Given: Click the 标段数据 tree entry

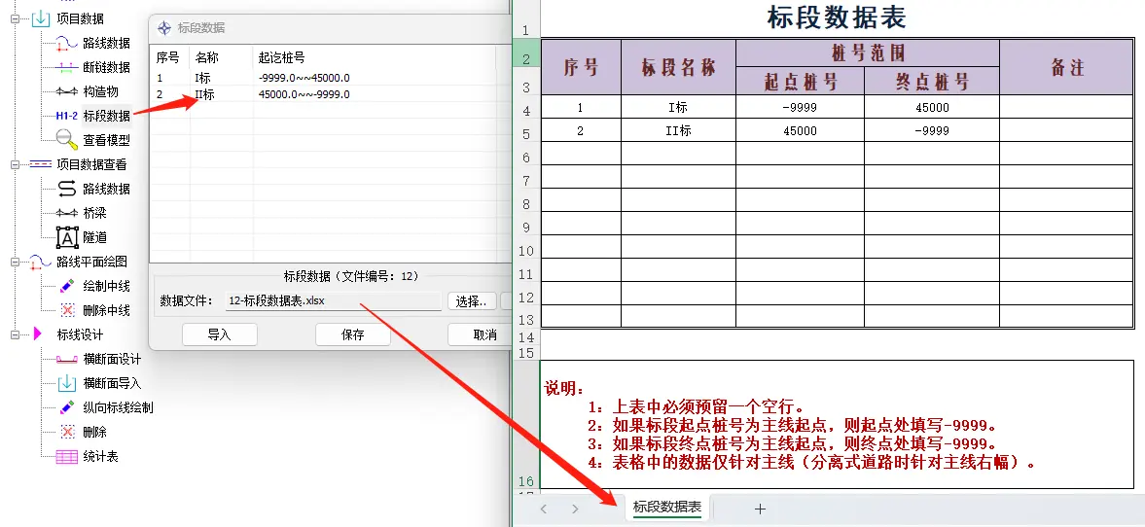Looking at the screenshot, I should (x=105, y=116).
